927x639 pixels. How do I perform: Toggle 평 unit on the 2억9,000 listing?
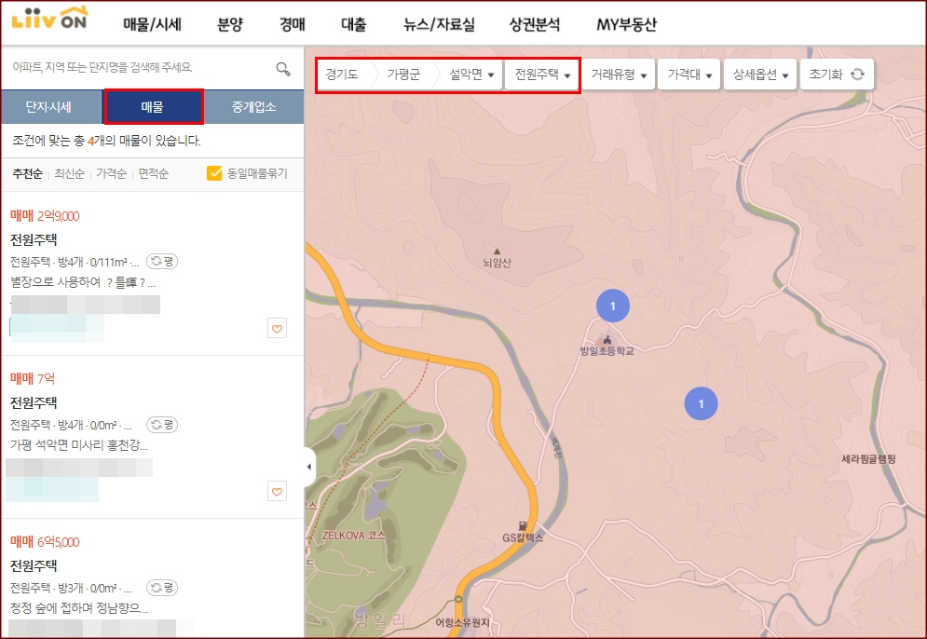tap(162, 261)
